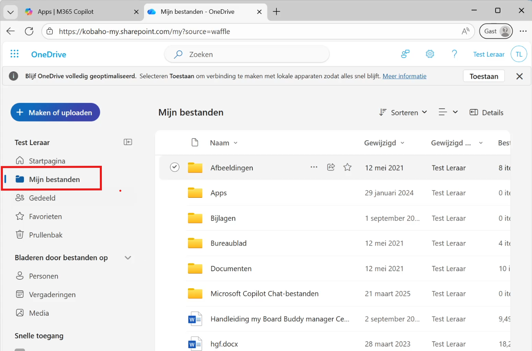Open the view options dropdown
The image size is (532, 351).
448,113
